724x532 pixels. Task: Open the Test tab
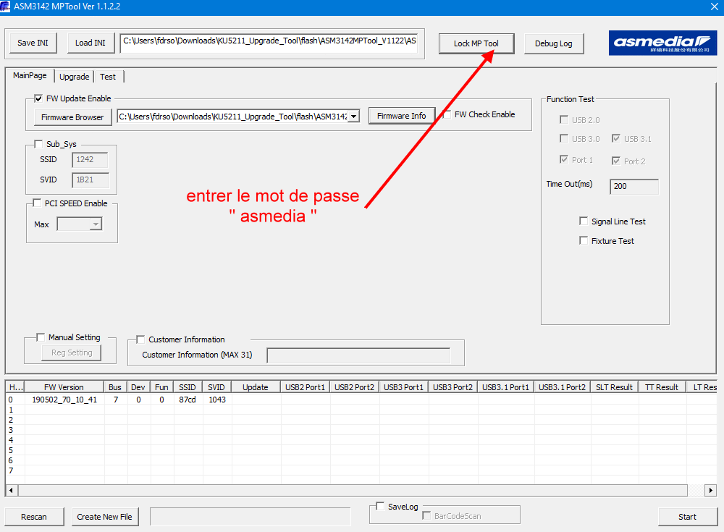point(108,77)
